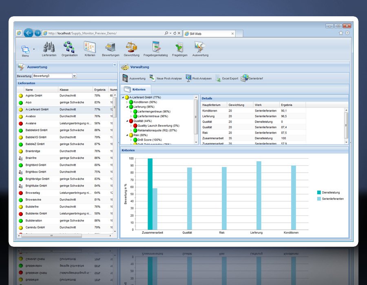Go forward with browser forward arrow
The width and height of the screenshot is (367, 285).
[38, 33]
